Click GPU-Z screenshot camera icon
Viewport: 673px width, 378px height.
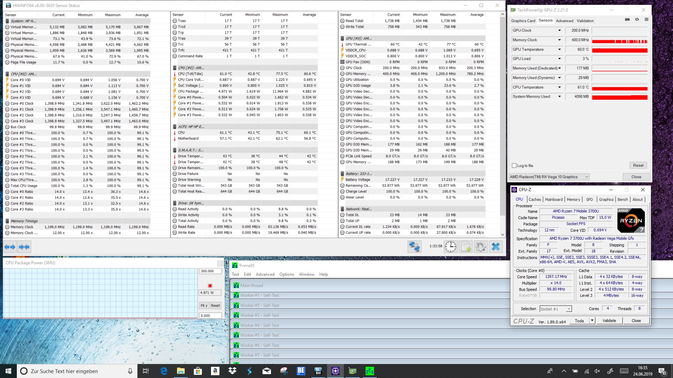627,20
